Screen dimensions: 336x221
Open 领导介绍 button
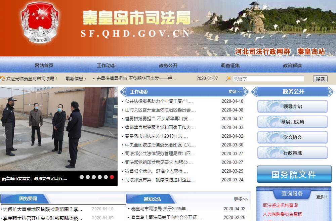click(x=293, y=106)
